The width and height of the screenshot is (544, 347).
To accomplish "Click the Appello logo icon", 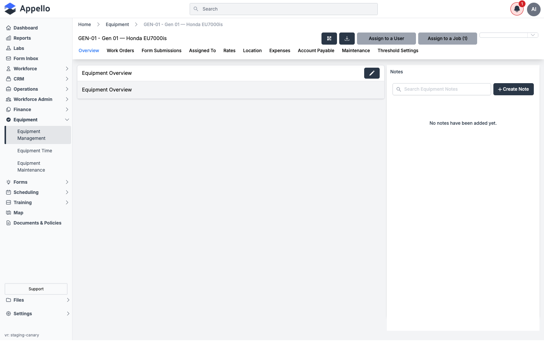I will coord(10,9).
